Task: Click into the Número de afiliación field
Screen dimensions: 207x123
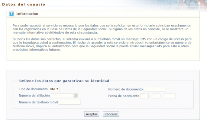Action: (x=62, y=96)
